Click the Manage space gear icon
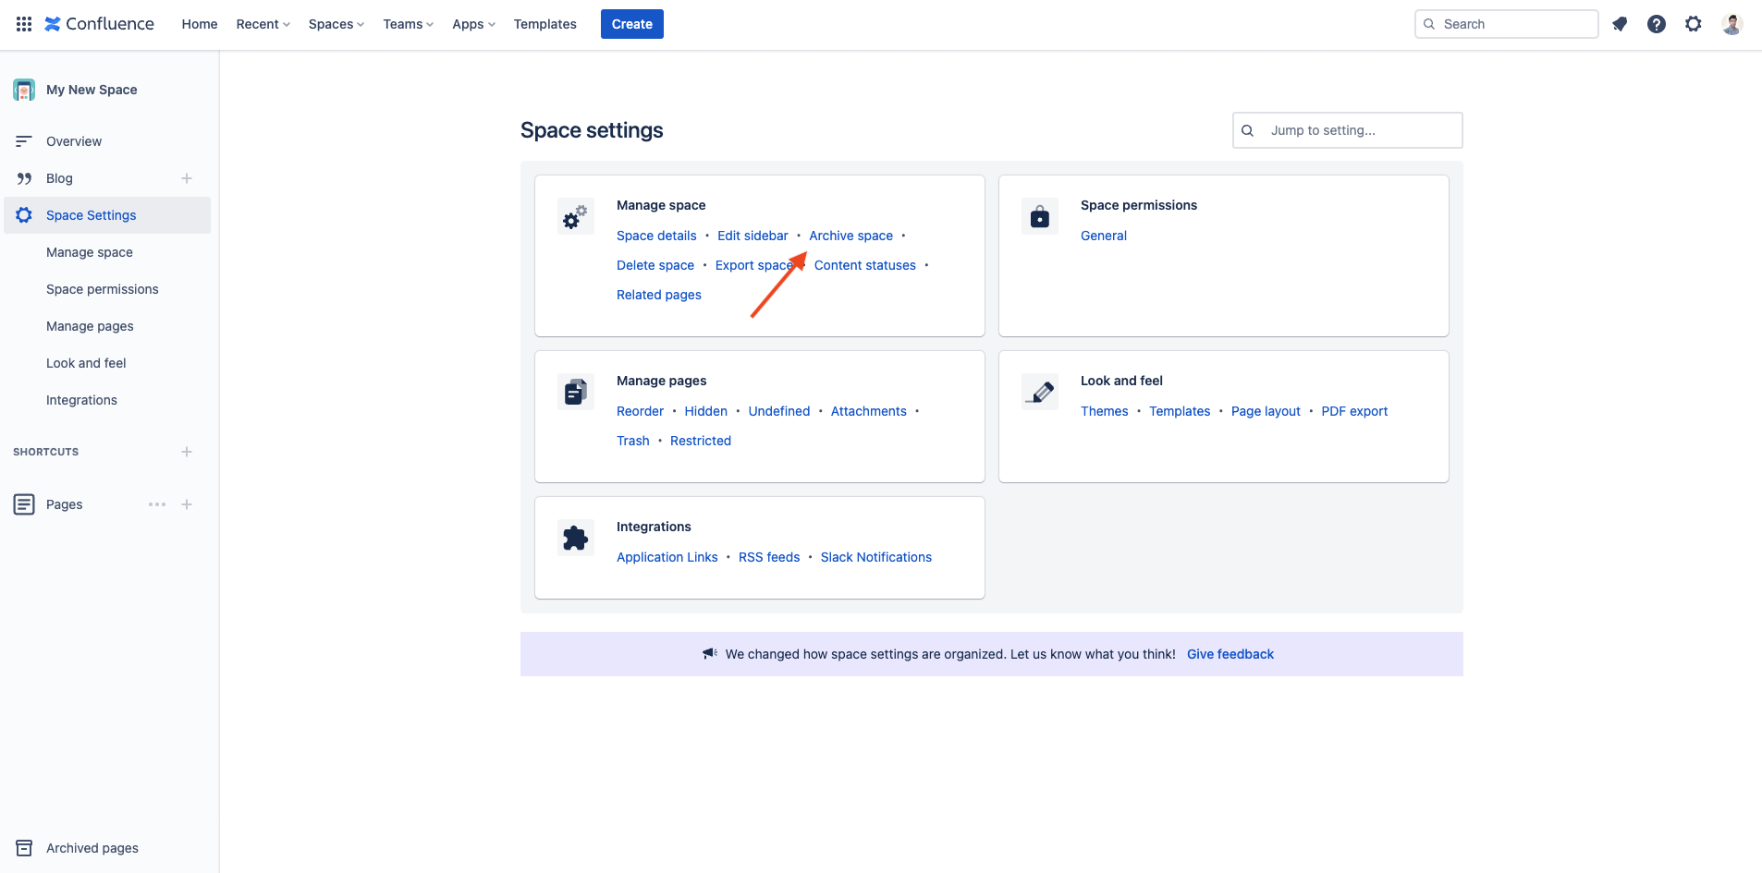1762x873 pixels. (x=574, y=215)
